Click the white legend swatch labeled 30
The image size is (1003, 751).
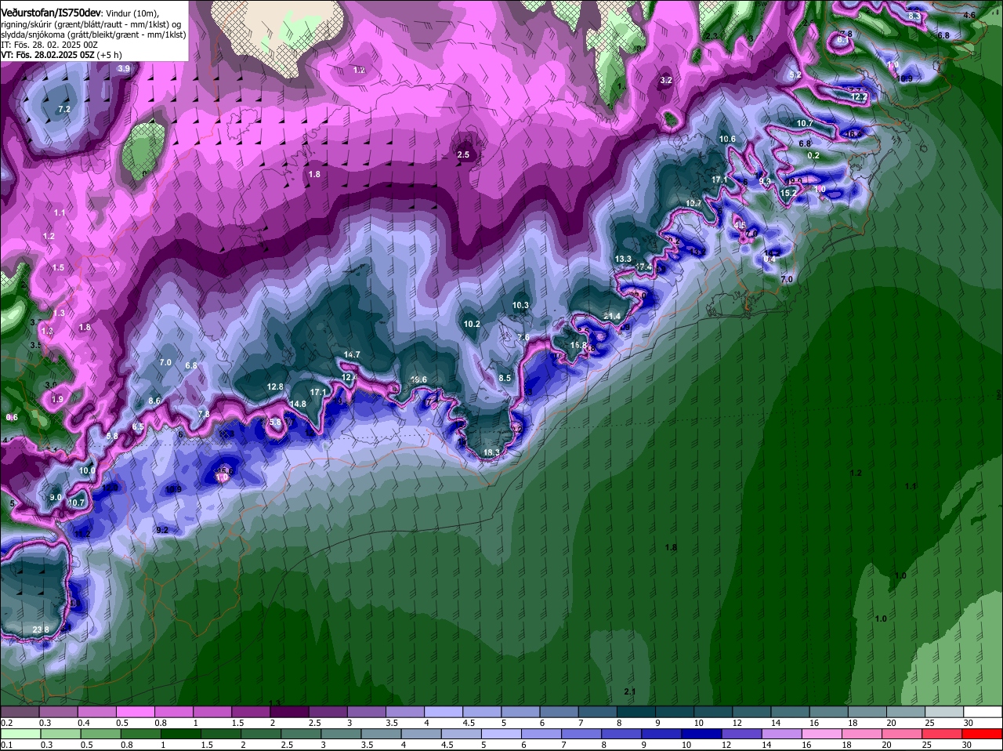pos(983,712)
